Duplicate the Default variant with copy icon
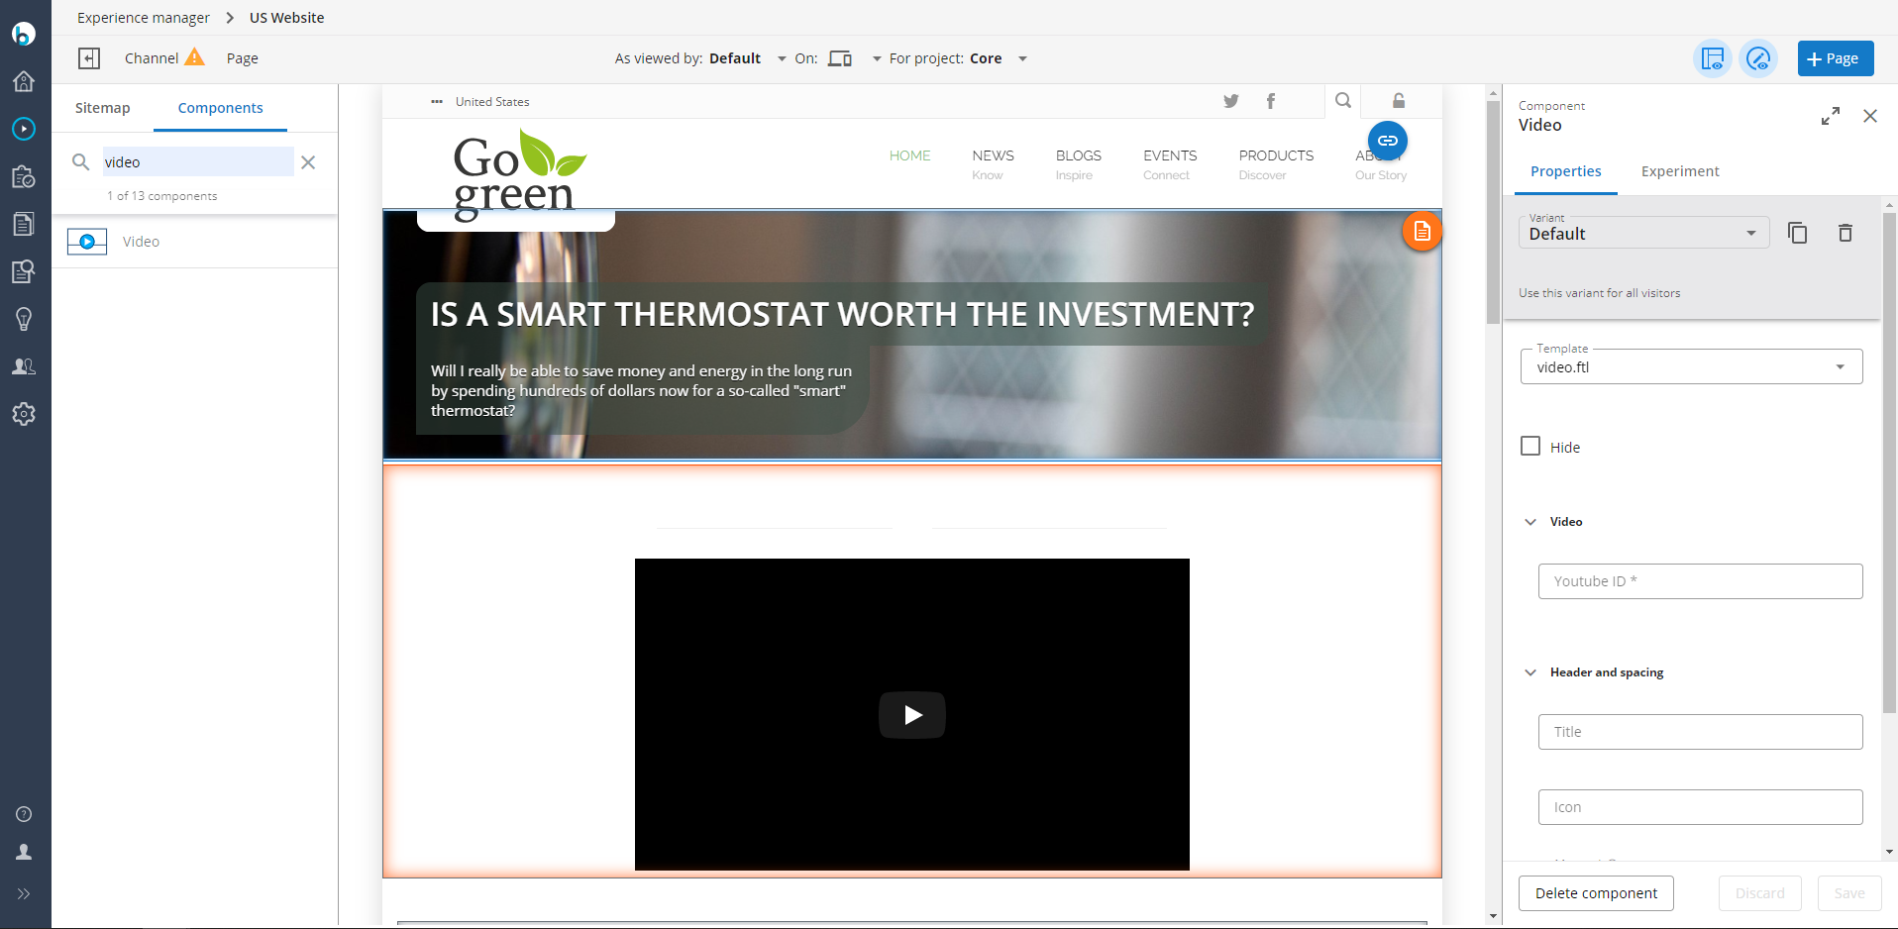 [1797, 233]
